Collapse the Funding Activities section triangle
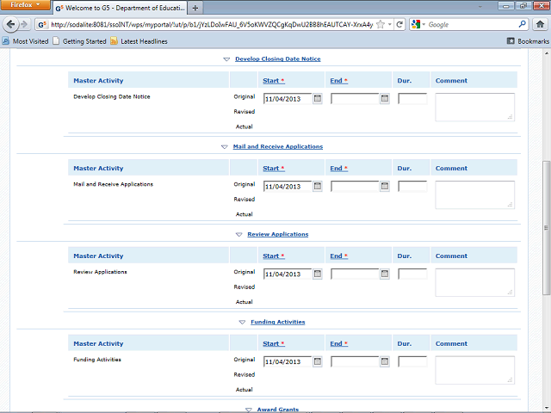 pyautogui.click(x=242, y=322)
